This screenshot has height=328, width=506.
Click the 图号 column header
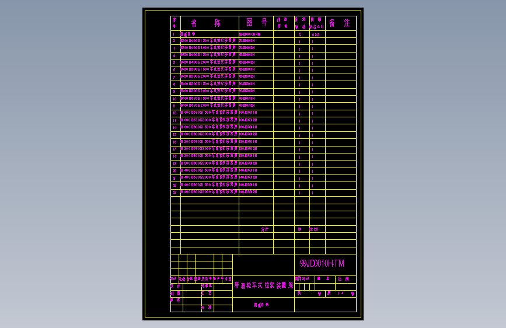pos(257,22)
